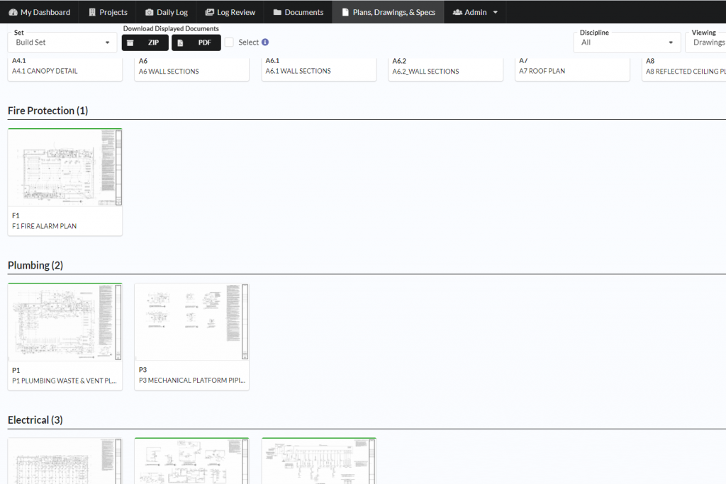Download displayed documents as PDF
This screenshot has width=726, height=484.
pyautogui.click(x=196, y=43)
